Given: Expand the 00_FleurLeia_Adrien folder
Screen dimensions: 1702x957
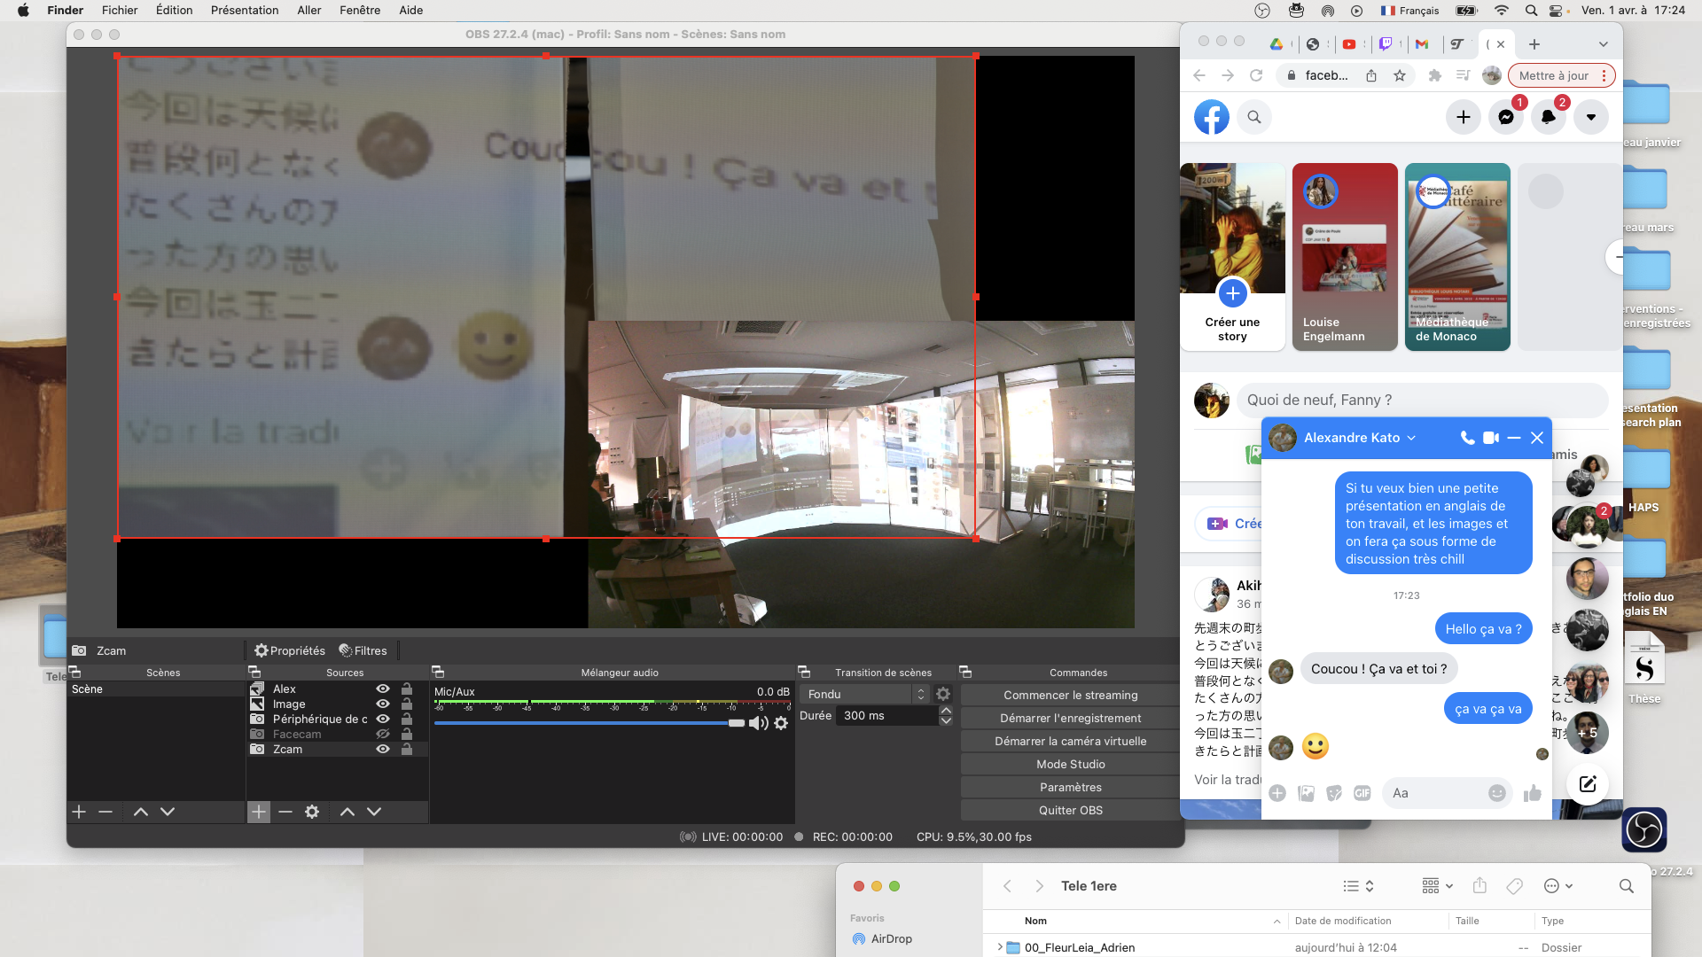Looking at the screenshot, I should 1000,947.
